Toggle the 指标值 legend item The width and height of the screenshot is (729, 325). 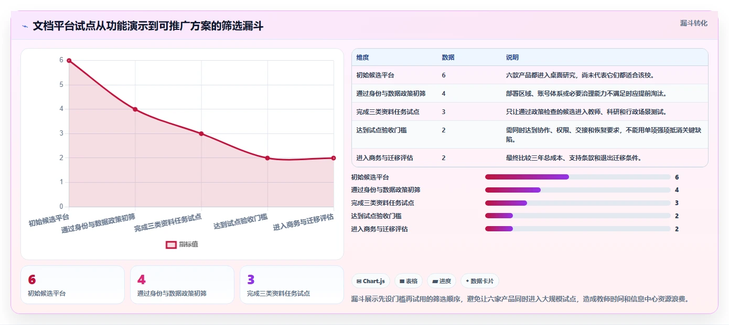click(182, 244)
